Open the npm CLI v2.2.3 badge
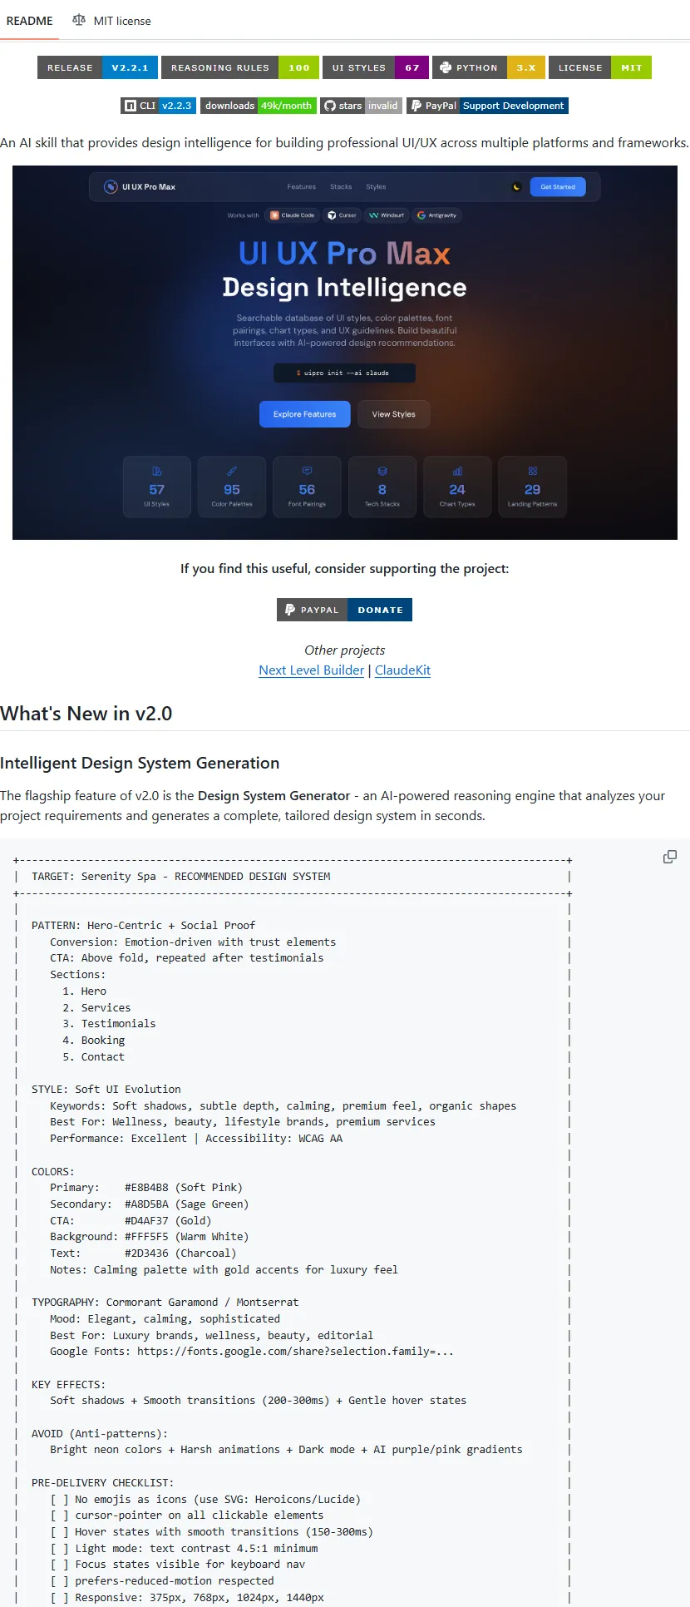690x1607 pixels. coord(159,106)
